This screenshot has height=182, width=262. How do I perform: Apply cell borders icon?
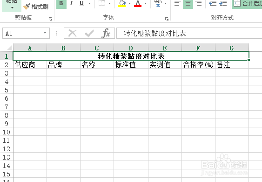(101, 3)
